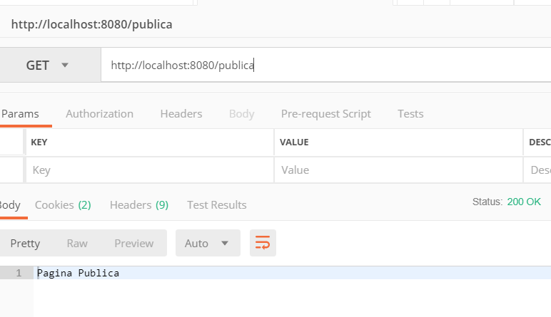Switch response view to Raw
Image resolution: width=551 pixels, height=317 pixels.
tap(77, 243)
